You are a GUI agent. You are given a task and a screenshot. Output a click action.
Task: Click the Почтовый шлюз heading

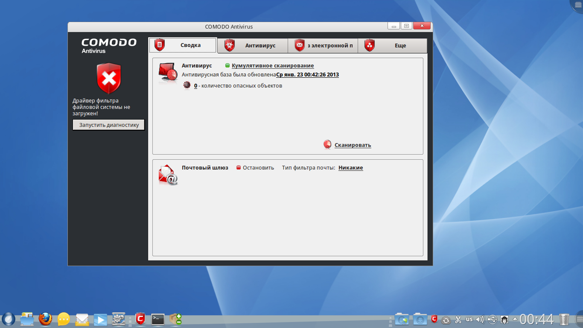(x=205, y=167)
